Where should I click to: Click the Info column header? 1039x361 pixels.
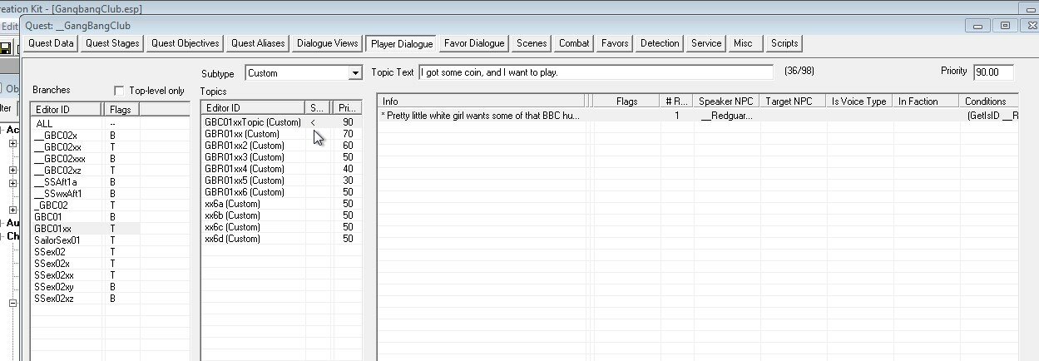[480, 101]
